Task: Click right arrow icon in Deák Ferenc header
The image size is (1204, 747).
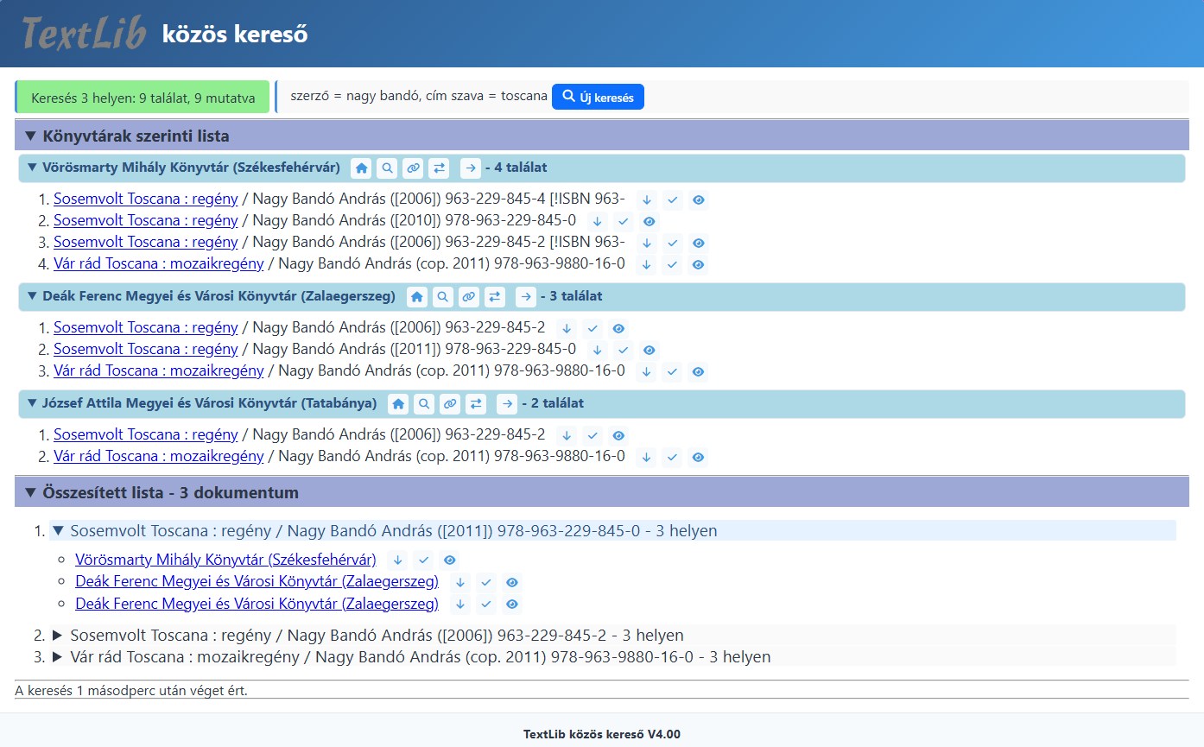Action: pos(525,297)
